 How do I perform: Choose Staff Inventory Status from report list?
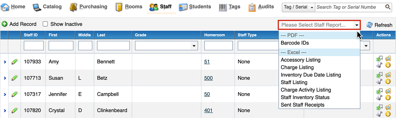tap(305, 97)
